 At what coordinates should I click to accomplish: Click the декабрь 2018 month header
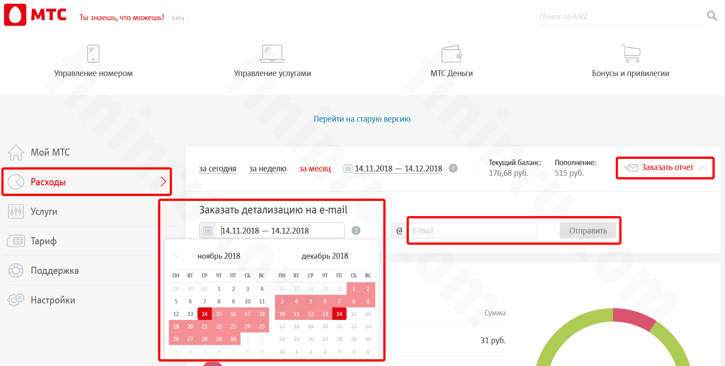[325, 256]
